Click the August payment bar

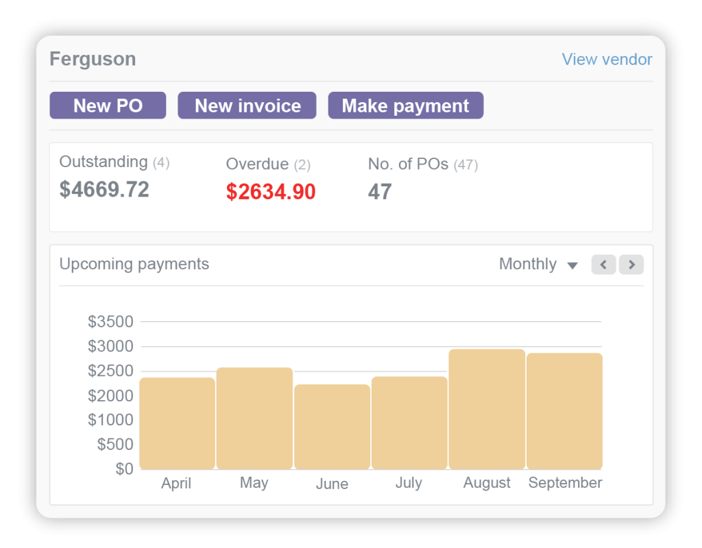tap(487, 408)
